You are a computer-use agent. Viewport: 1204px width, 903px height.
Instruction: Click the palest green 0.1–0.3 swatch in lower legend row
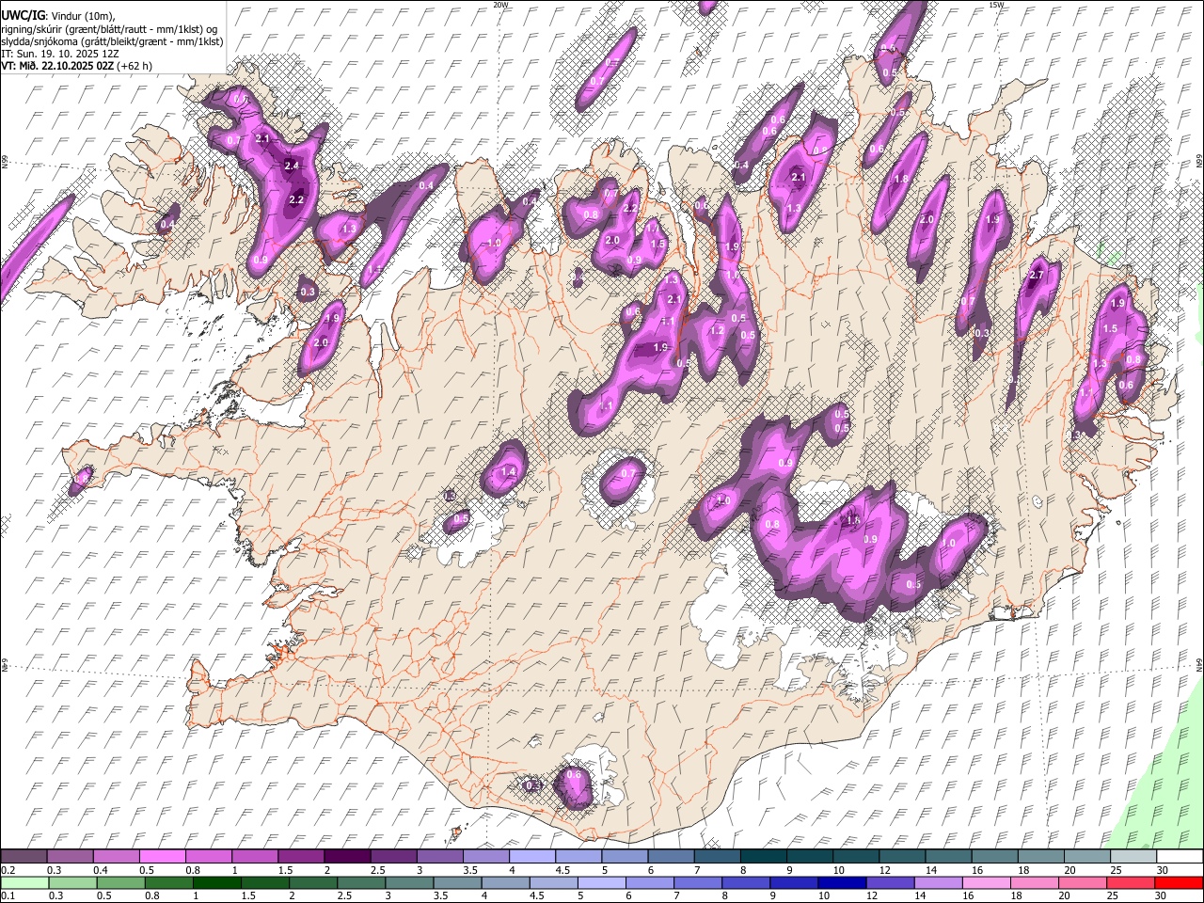[24, 883]
